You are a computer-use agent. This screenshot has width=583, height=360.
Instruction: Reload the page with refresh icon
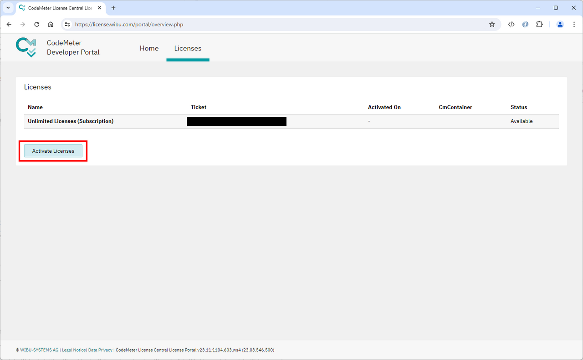(x=37, y=25)
